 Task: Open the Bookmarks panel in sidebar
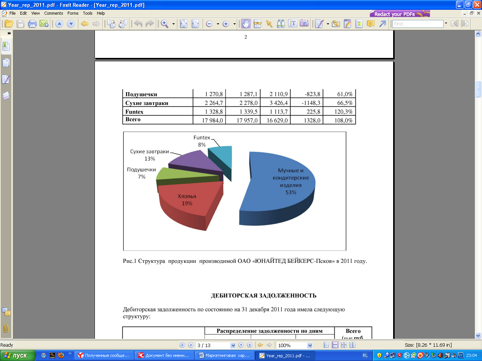click(6, 46)
